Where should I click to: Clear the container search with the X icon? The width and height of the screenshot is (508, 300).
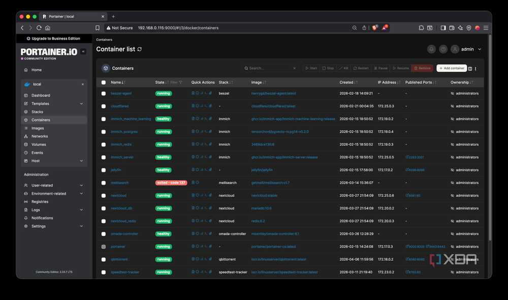pos(294,68)
